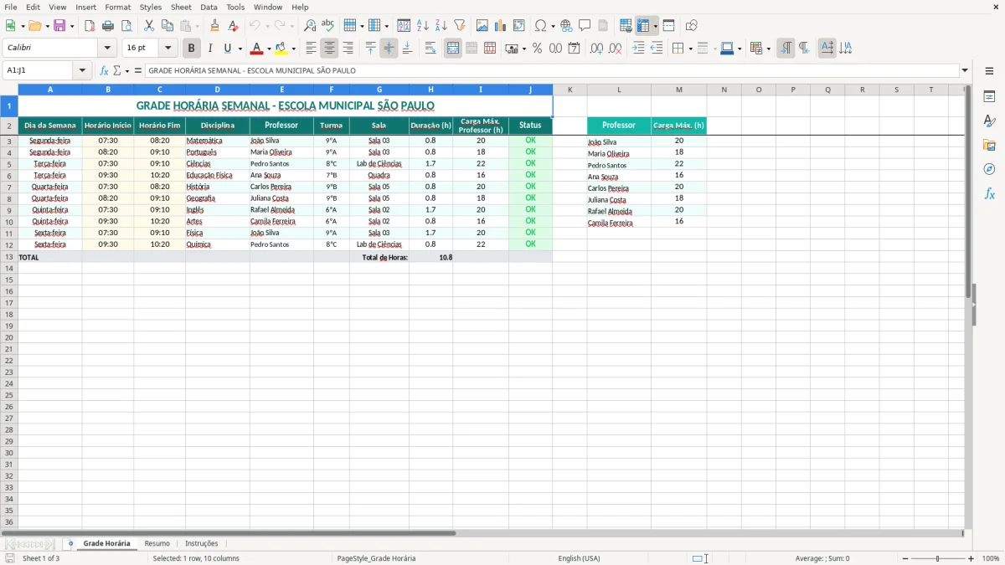This screenshot has width=1005, height=565.
Task: Click row header 13
Action: 9,257
